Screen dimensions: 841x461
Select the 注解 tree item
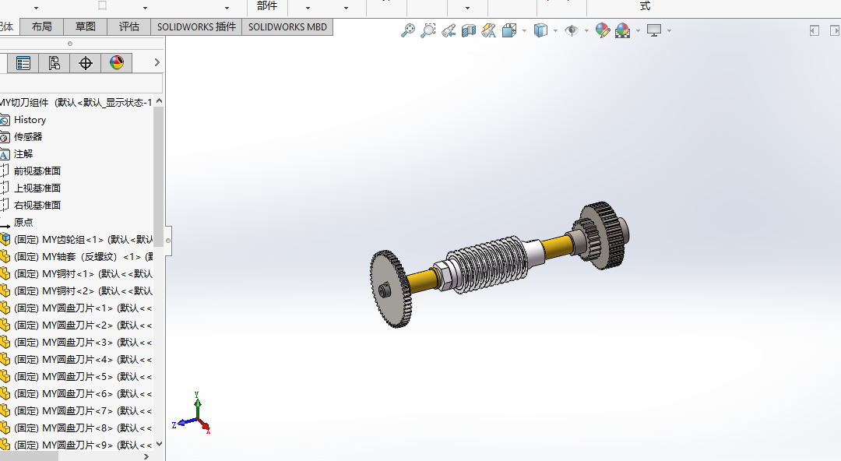pyautogui.click(x=23, y=154)
